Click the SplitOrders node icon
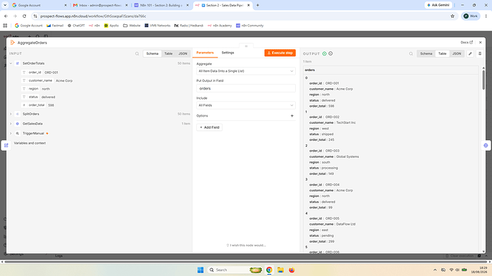492x276 pixels. (x=18, y=114)
